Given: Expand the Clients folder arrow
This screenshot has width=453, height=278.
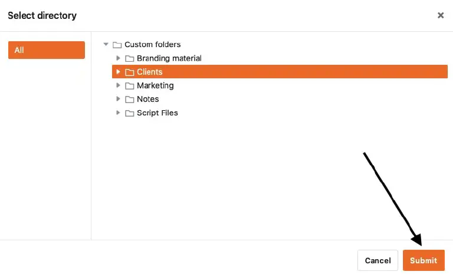Looking at the screenshot, I should point(118,72).
